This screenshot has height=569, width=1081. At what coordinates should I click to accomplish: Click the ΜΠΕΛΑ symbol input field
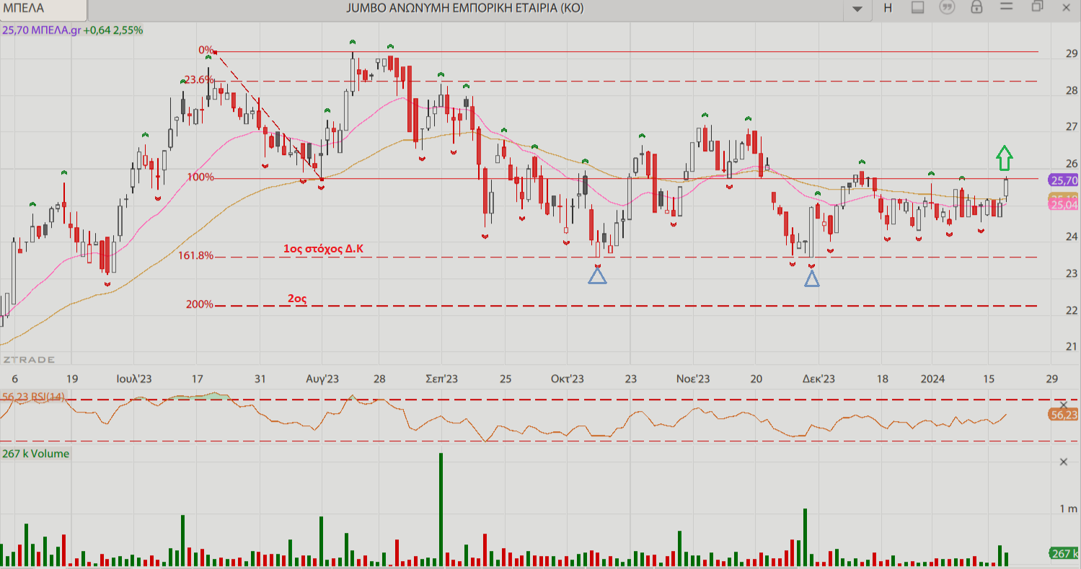coord(44,9)
